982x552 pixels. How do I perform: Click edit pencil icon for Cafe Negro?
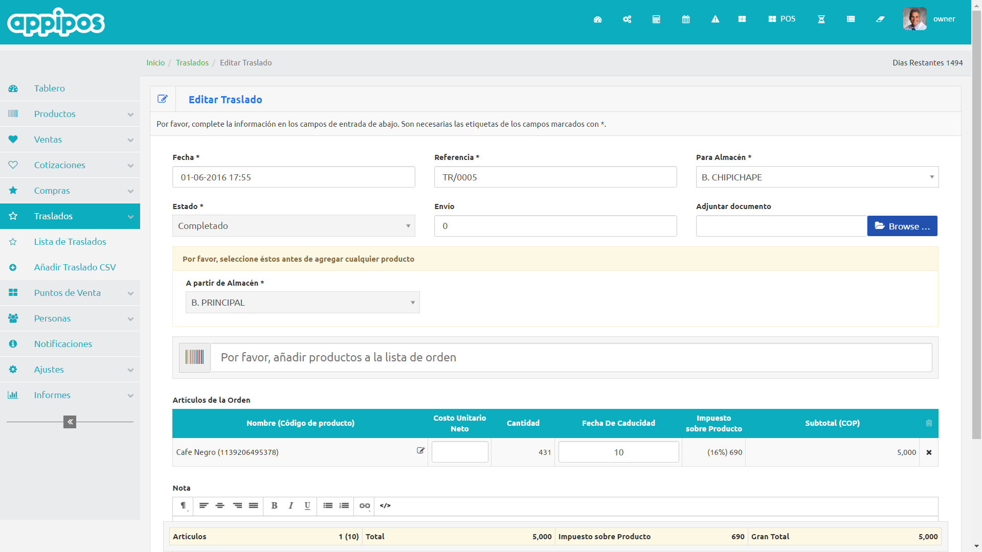coord(420,451)
